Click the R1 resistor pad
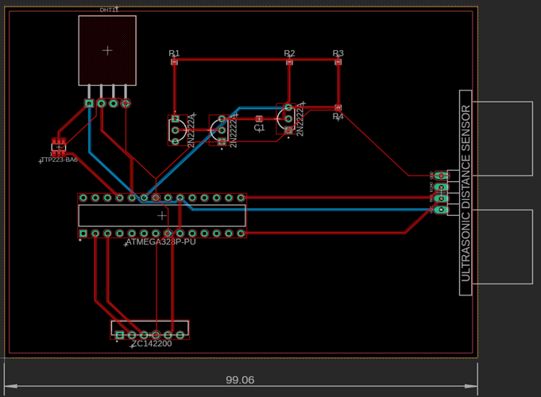This screenshot has width=541, height=397. pyautogui.click(x=174, y=61)
